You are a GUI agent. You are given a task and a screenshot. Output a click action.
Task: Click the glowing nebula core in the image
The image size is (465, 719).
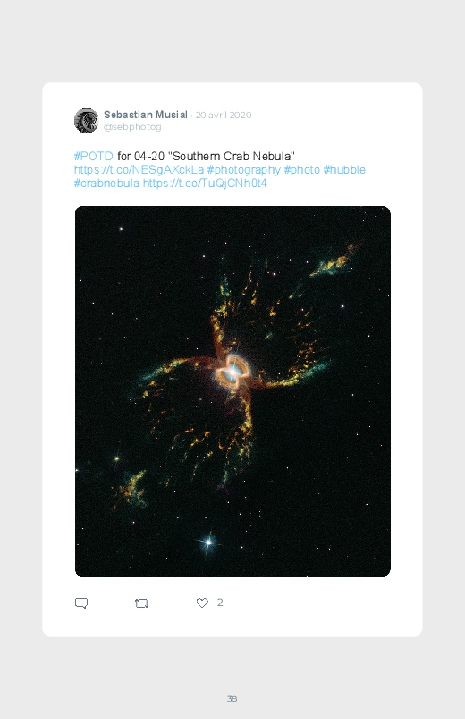click(x=232, y=371)
